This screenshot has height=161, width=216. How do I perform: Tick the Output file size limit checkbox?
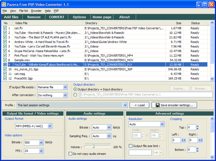pos(131,146)
